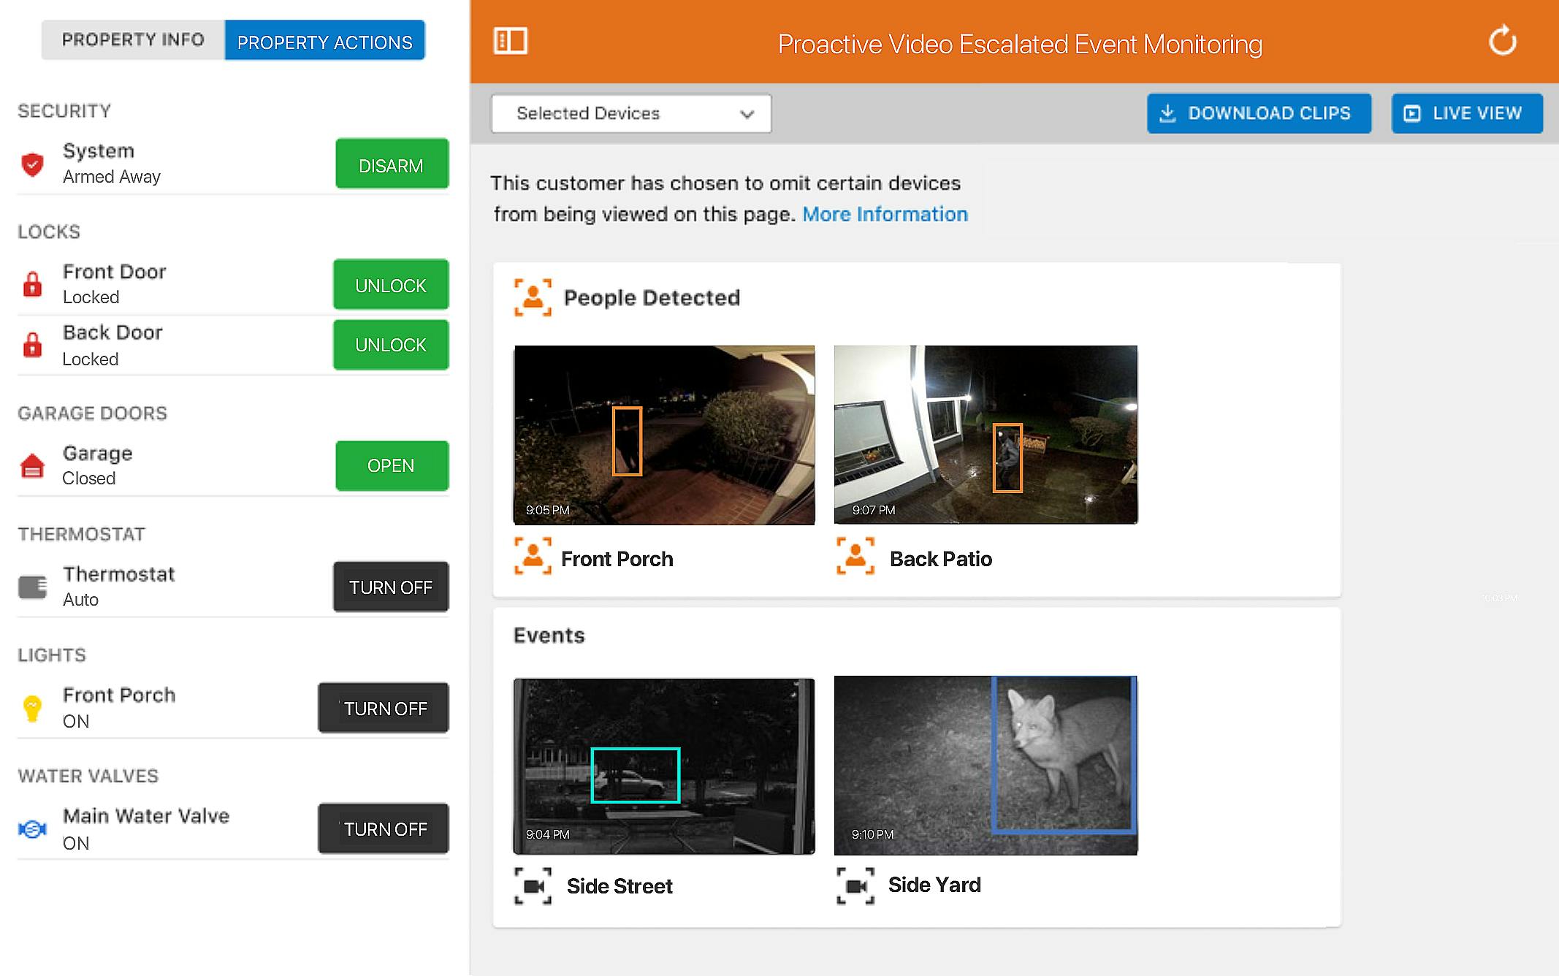Click the People Detected person icon

[533, 297]
